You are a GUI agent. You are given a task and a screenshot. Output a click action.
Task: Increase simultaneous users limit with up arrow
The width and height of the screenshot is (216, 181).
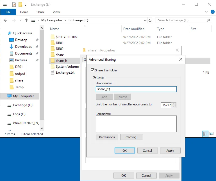pyautogui.click(x=174, y=104)
